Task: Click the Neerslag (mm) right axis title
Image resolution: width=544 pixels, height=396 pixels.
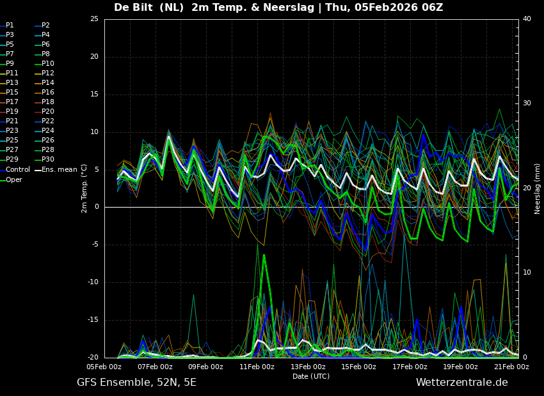Action: [x=538, y=188]
